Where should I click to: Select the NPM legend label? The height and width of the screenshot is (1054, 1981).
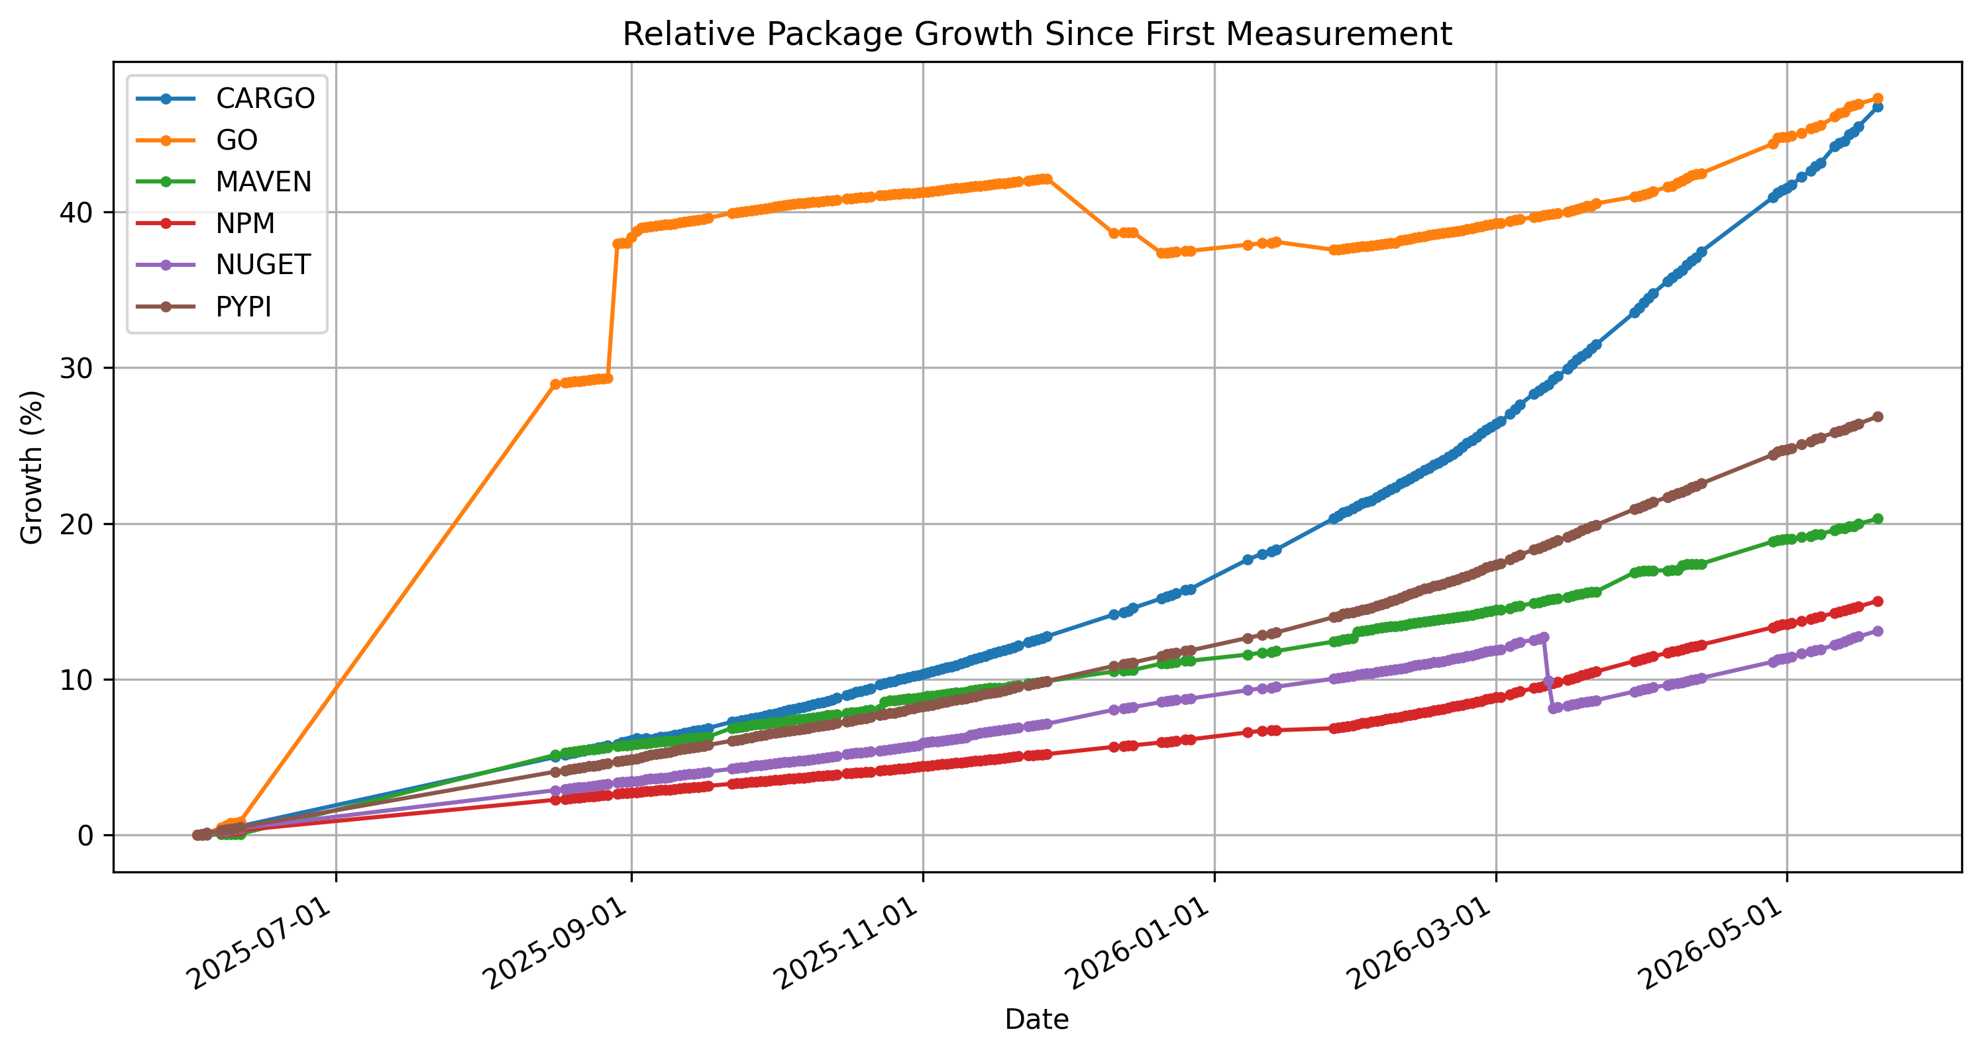(245, 223)
